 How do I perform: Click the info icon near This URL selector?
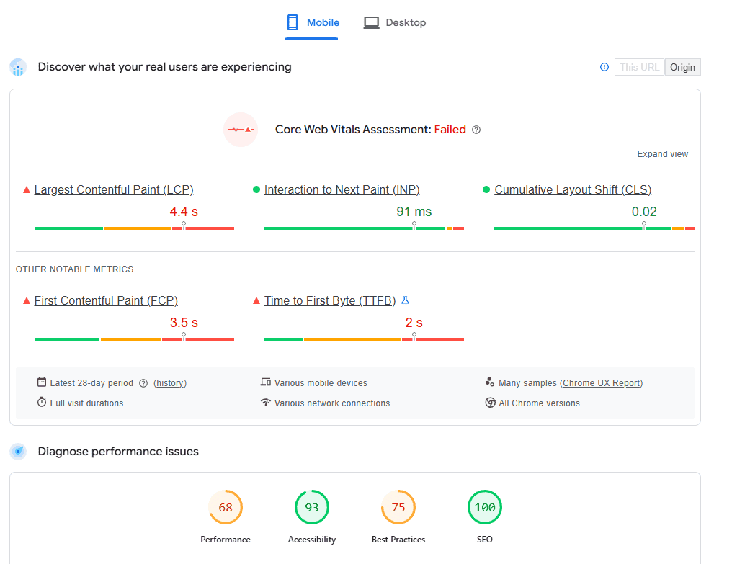604,67
